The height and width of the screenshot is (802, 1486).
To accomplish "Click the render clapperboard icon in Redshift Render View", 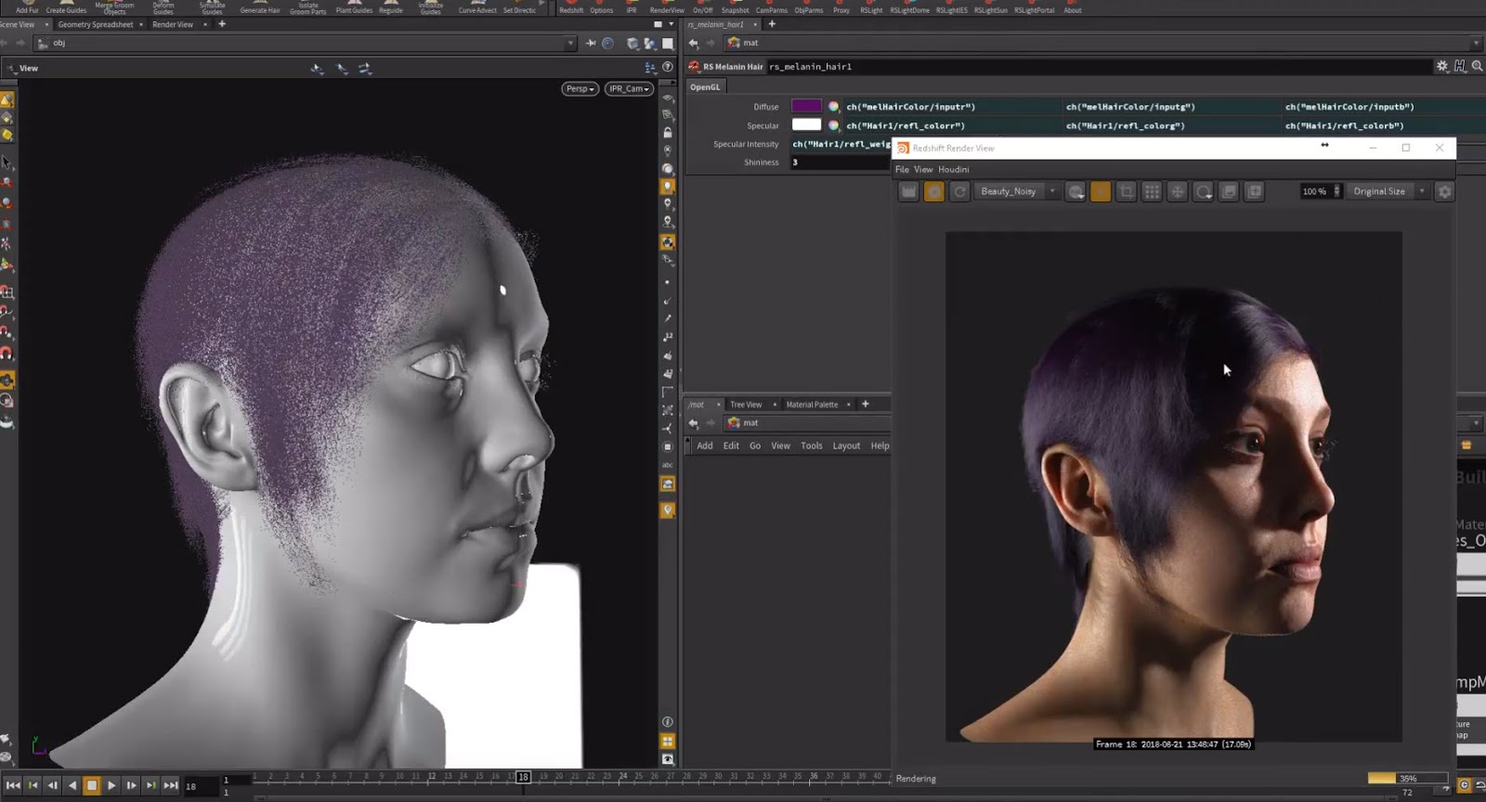I will 908,191.
